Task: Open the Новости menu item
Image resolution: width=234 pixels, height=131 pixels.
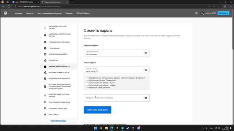Action: click(30, 13)
